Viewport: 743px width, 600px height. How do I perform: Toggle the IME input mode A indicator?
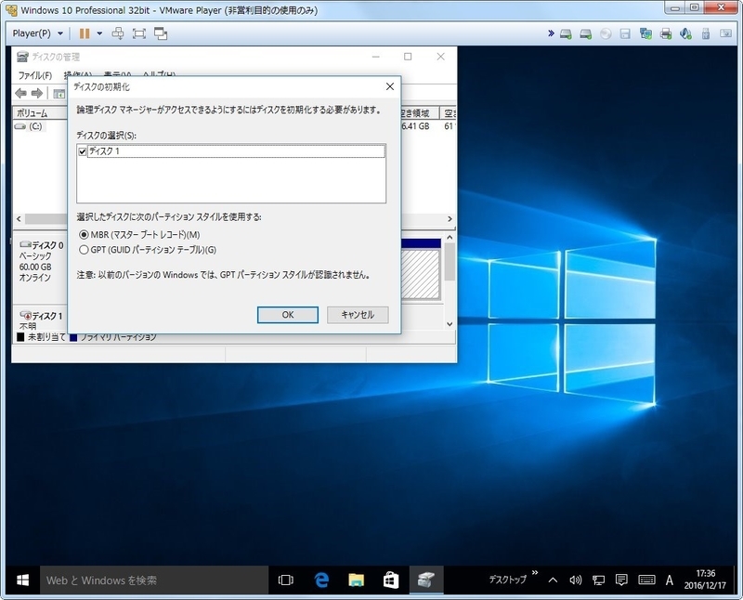click(x=669, y=580)
